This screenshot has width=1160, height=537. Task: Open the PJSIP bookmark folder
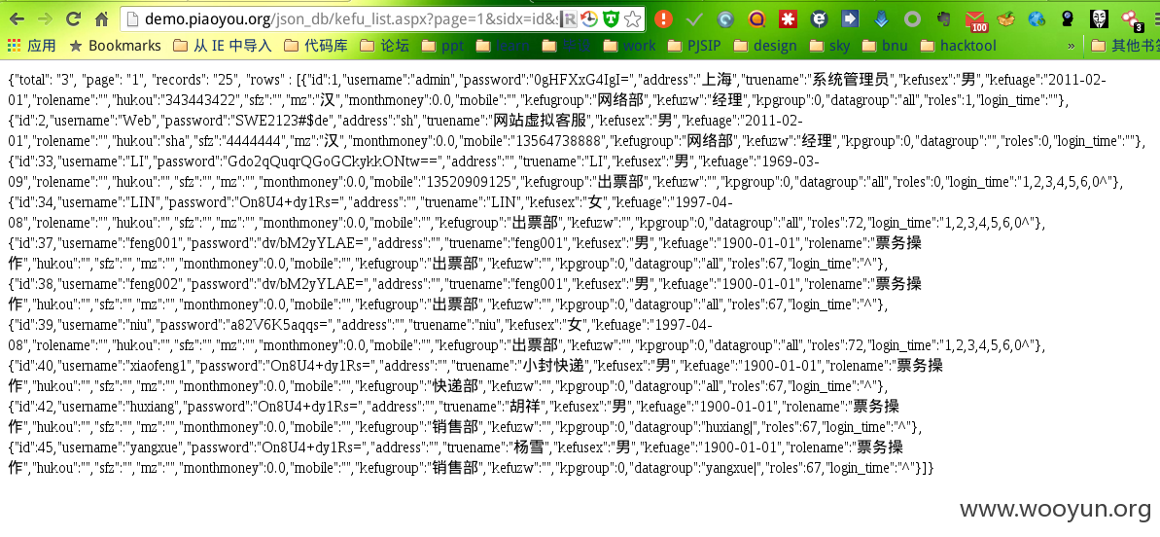[x=694, y=46]
